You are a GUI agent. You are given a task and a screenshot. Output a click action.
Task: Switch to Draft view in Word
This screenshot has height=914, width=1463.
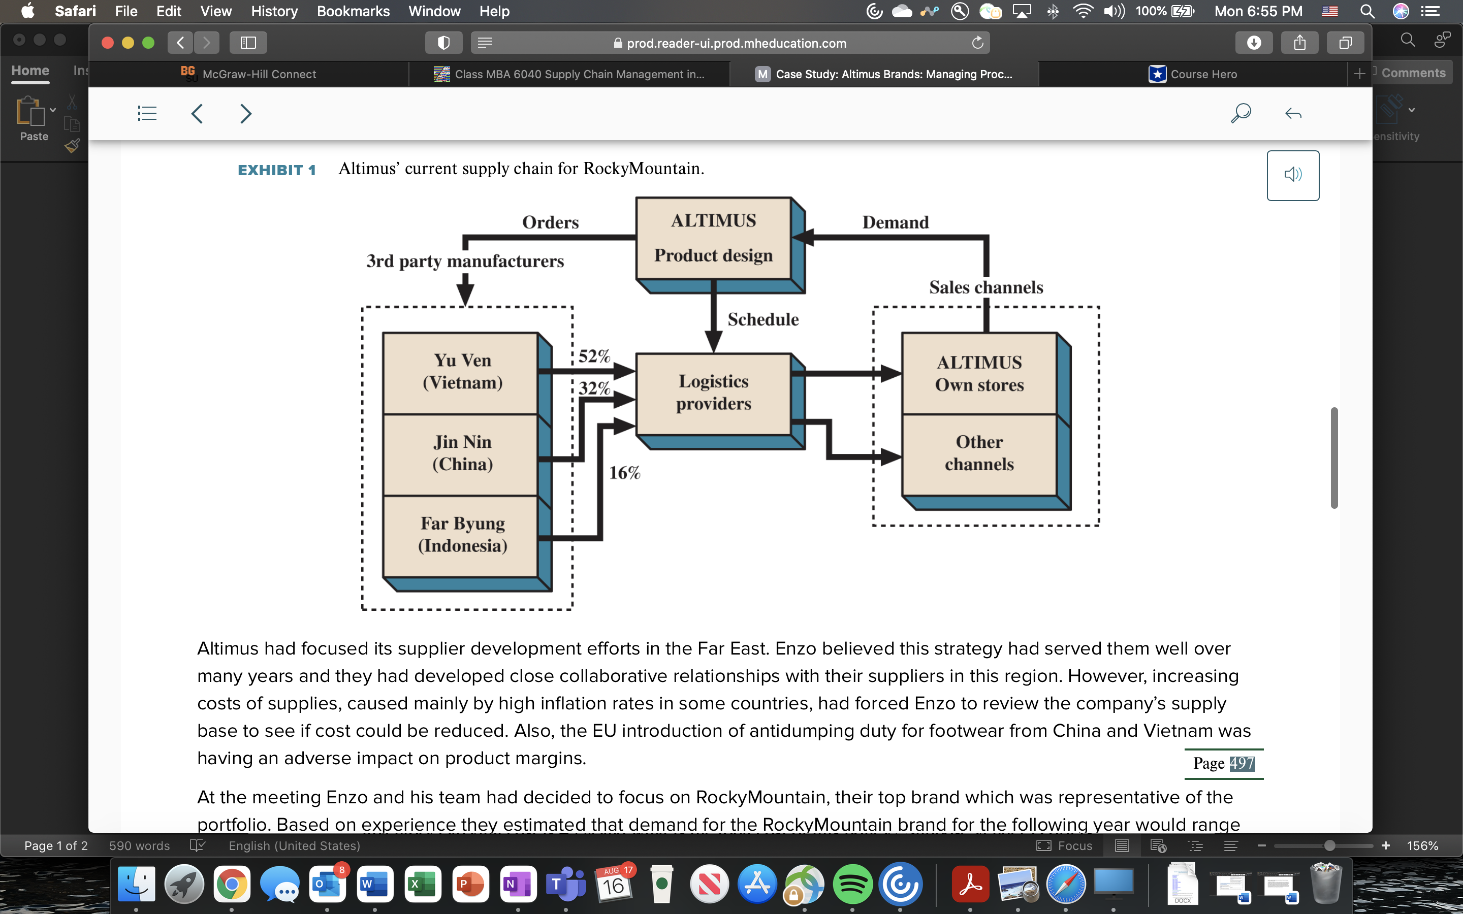click(x=1230, y=845)
